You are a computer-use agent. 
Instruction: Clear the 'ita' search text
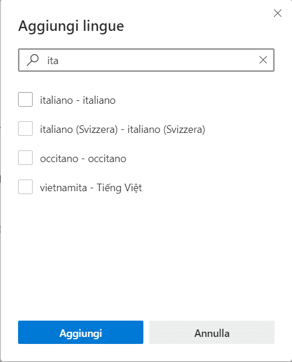(x=263, y=60)
